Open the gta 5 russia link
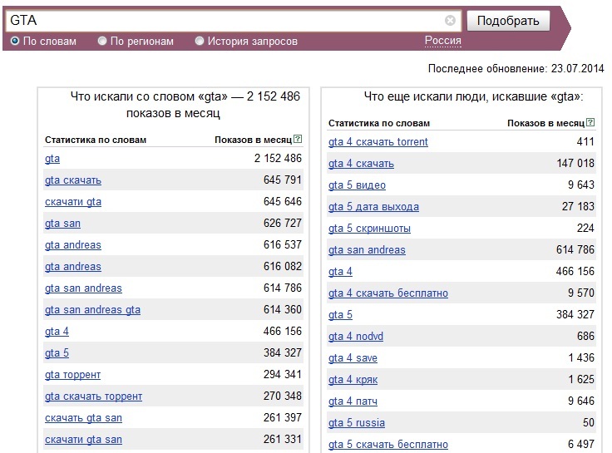 point(357,423)
